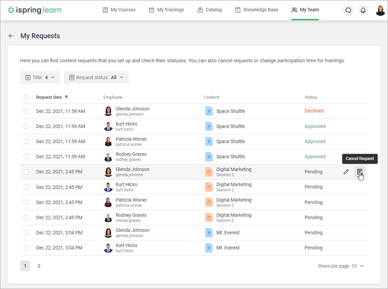Go to page 2 of requests
The height and width of the screenshot is (289, 388).
(x=39, y=266)
